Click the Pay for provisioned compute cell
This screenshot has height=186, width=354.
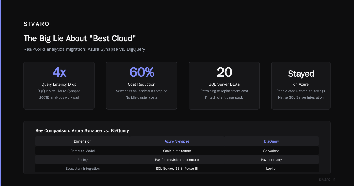coord(177,160)
